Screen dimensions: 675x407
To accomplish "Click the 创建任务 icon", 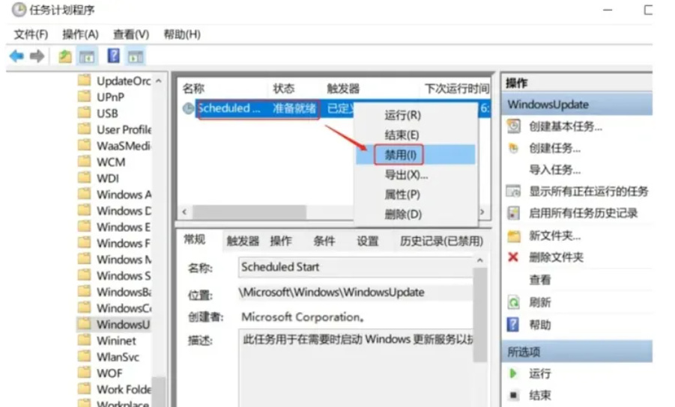I will click(x=513, y=148).
